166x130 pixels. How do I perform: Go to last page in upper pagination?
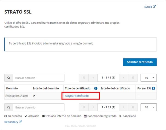click(x=133, y=78)
